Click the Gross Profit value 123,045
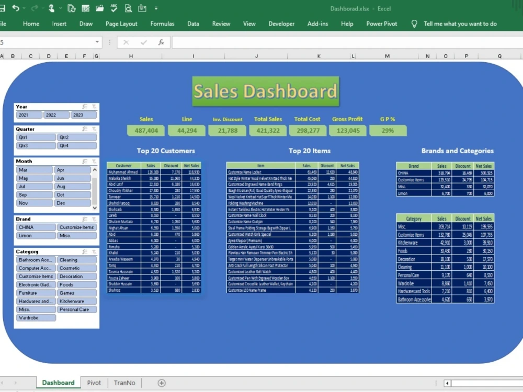523x392 pixels. 348,131
